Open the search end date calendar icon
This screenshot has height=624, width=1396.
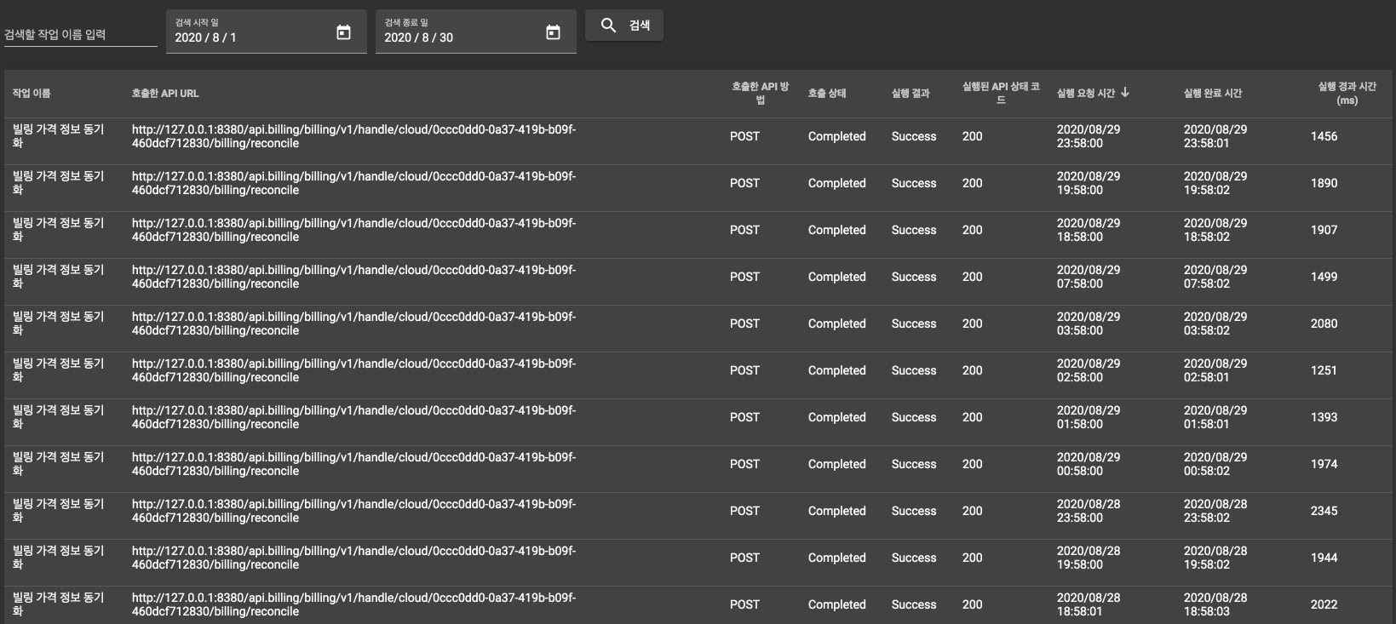553,32
